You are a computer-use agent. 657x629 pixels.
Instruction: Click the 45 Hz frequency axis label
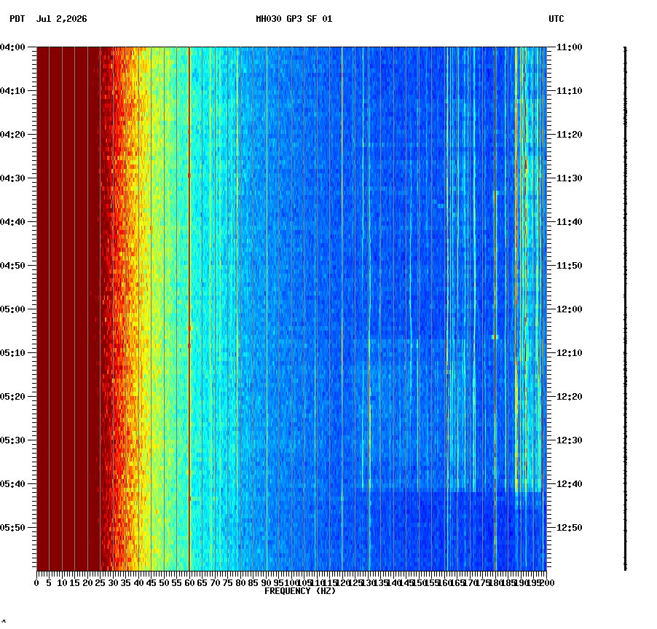tap(152, 583)
